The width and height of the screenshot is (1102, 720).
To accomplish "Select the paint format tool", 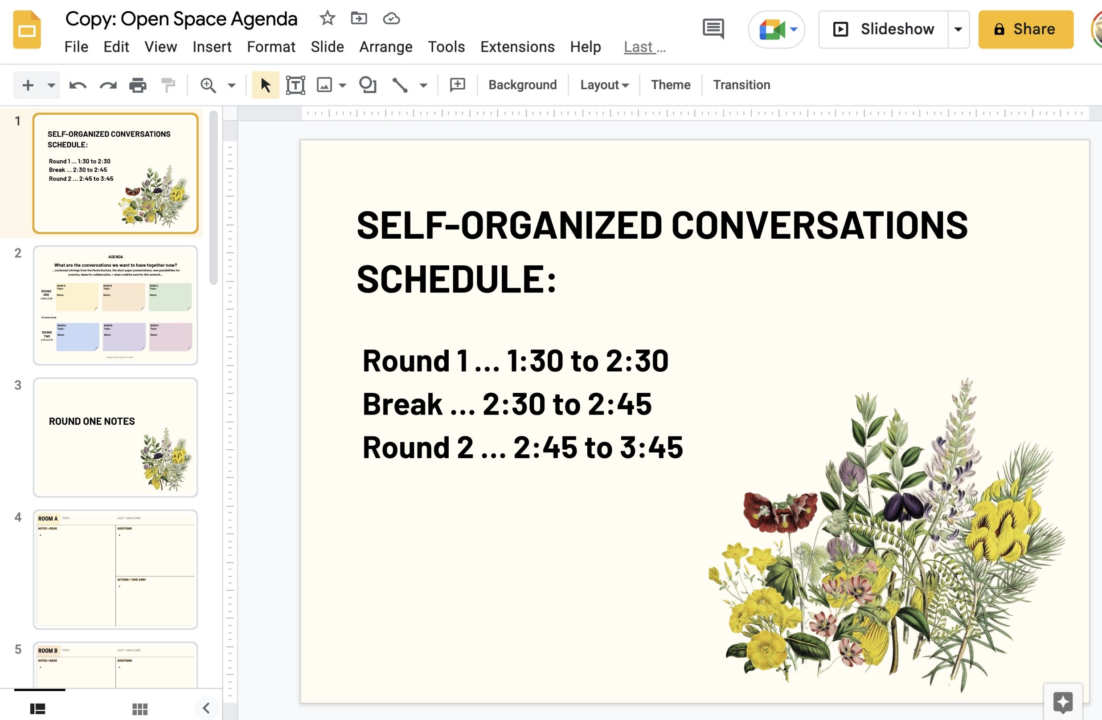I will (168, 85).
